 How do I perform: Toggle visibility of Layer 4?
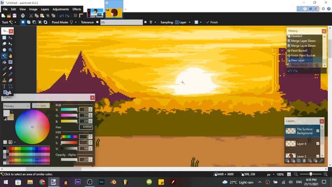[317, 143]
